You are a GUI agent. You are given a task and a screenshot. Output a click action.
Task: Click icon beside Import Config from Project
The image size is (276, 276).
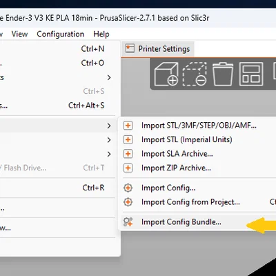click(128, 202)
